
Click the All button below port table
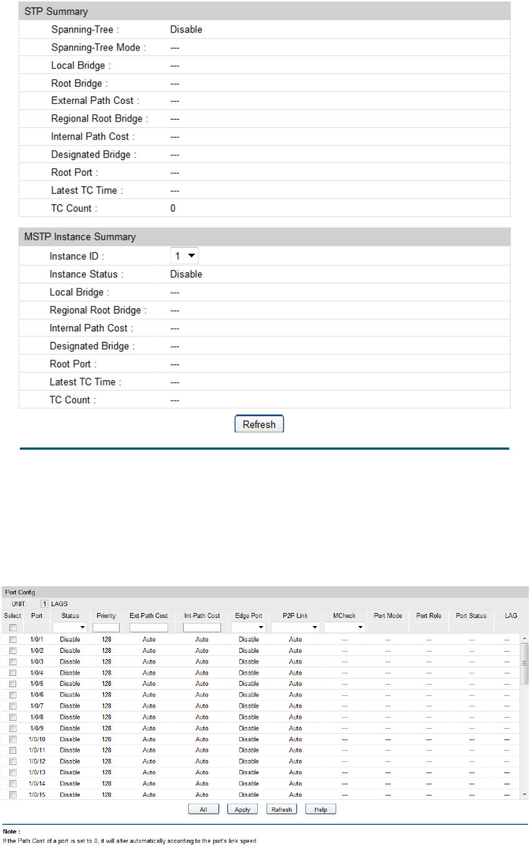(204, 809)
